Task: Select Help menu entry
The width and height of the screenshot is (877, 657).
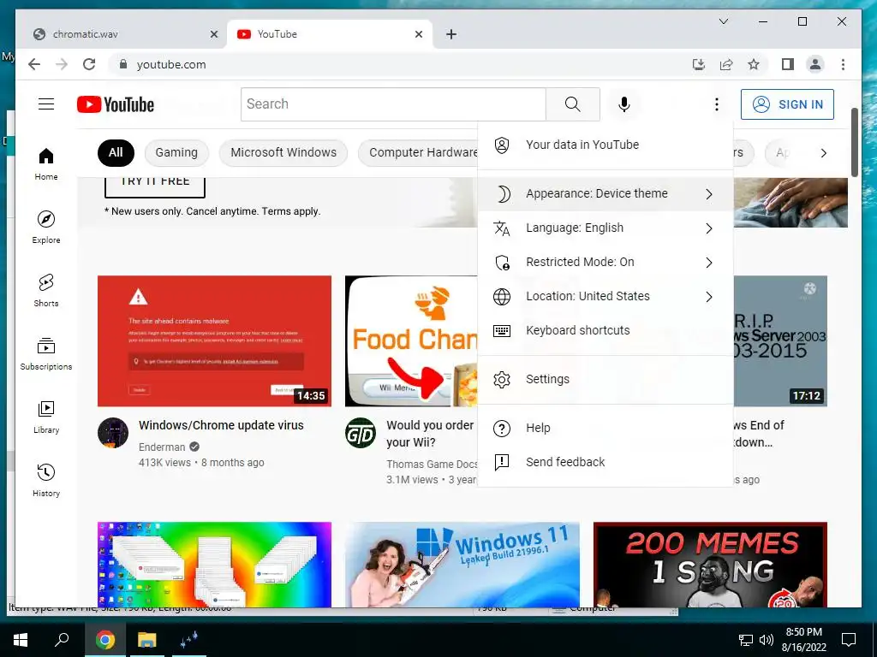Action: coord(606,428)
